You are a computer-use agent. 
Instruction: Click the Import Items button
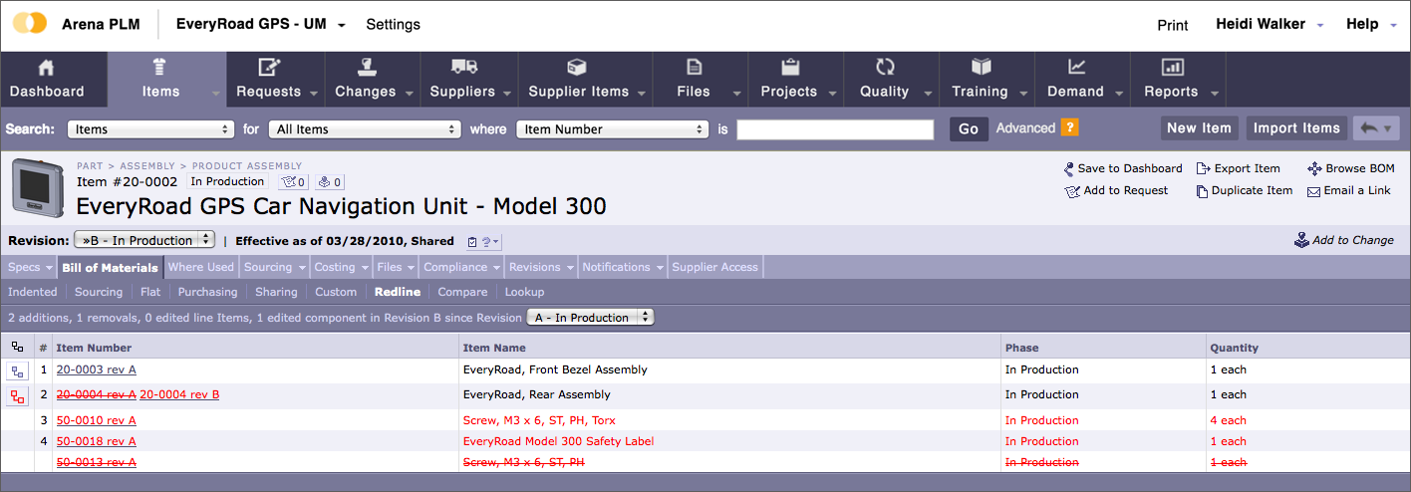point(1296,127)
